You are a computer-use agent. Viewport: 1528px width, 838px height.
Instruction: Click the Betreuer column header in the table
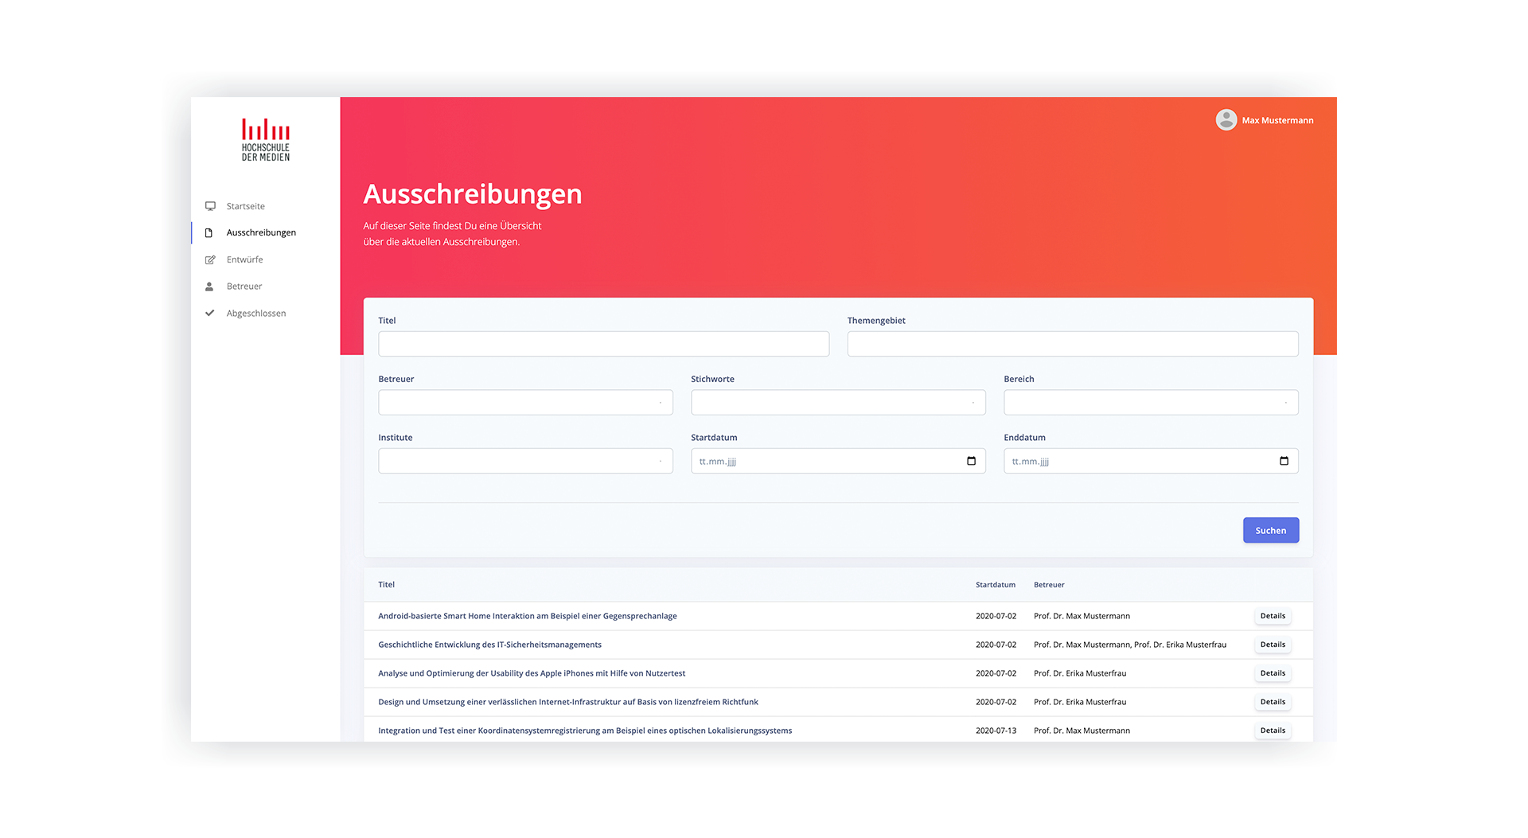[x=1049, y=585]
